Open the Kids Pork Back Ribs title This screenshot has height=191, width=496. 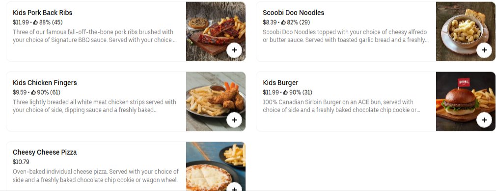coord(42,13)
